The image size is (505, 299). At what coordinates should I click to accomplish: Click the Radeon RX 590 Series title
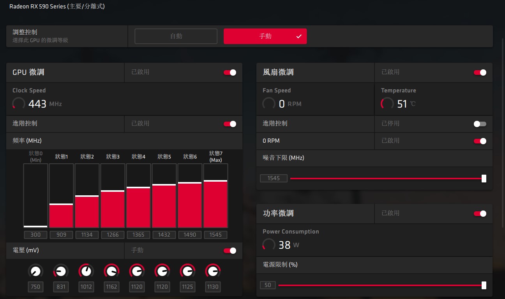(57, 7)
